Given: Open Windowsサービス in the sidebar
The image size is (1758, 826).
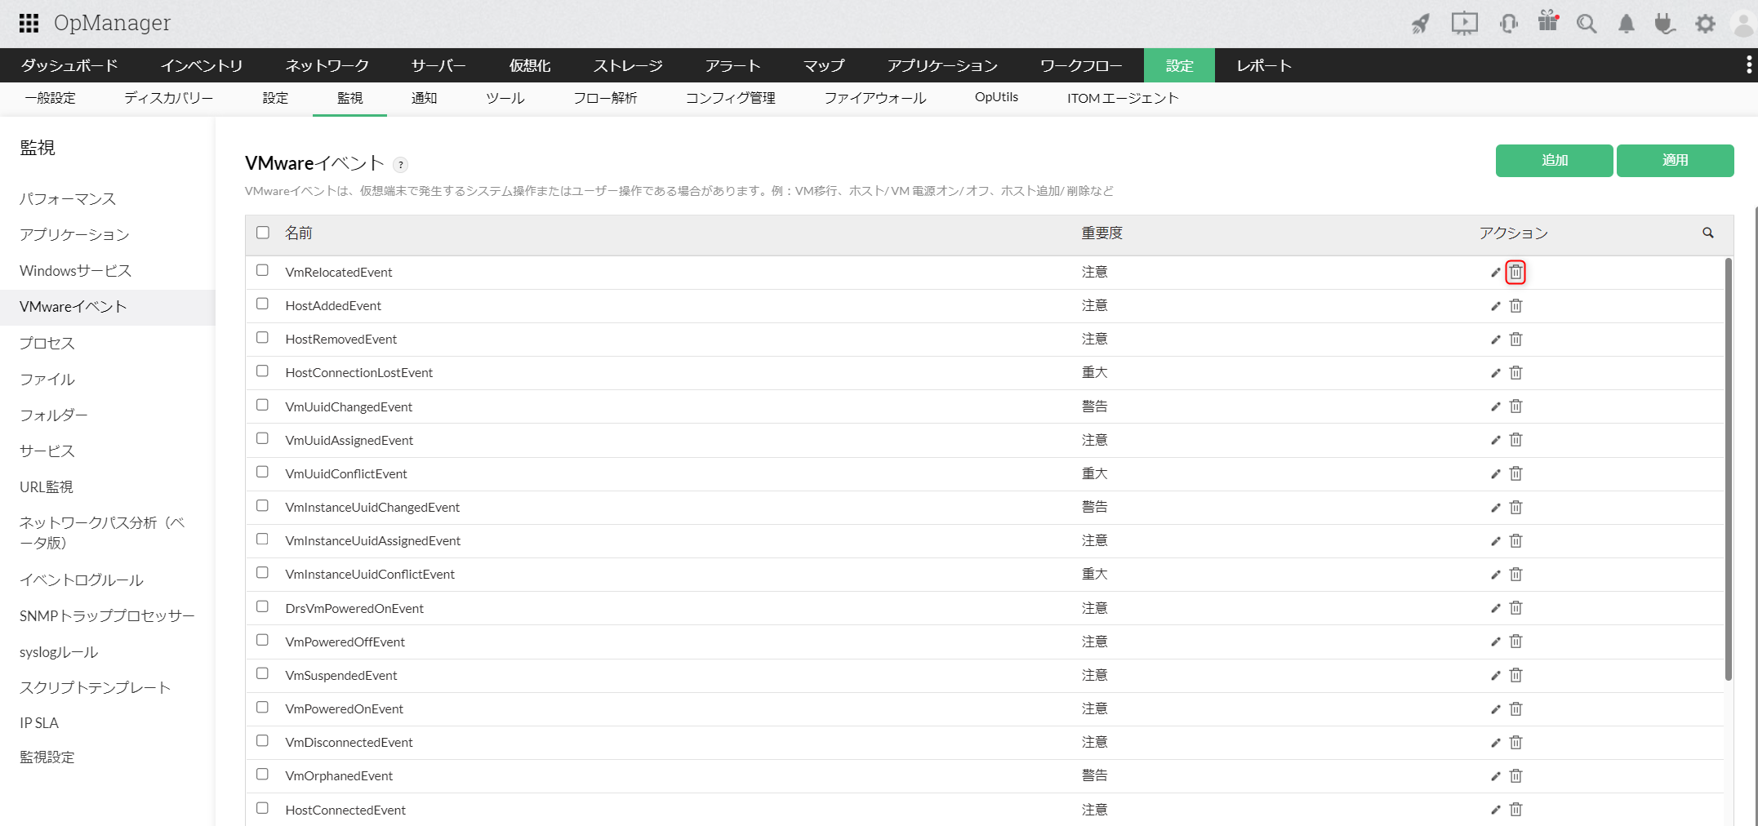Looking at the screenshot, I should point(75,271).
